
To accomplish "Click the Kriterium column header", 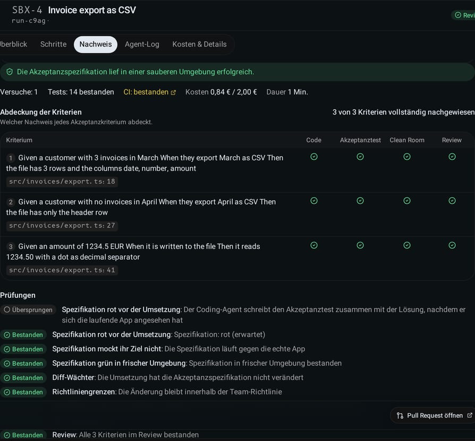I will point(19,140).
